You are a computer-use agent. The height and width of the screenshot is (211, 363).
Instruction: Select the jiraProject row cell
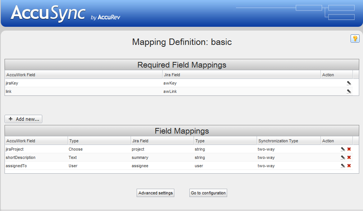coord(15,149)
